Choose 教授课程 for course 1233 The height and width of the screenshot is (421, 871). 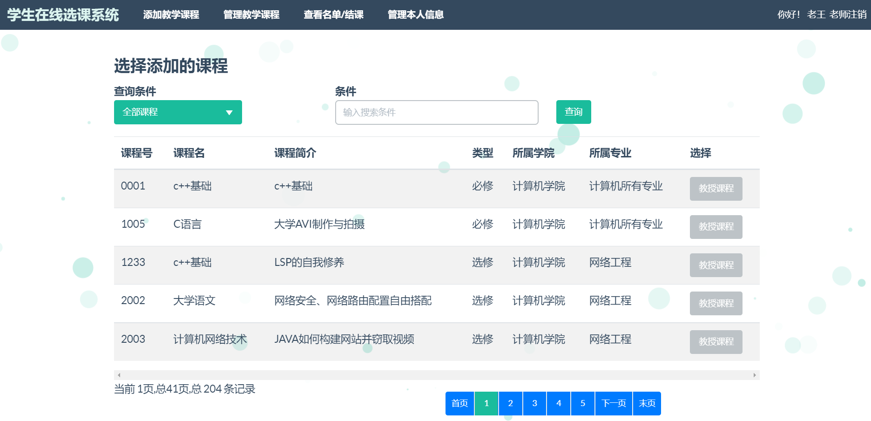click(x=716, y=265)
